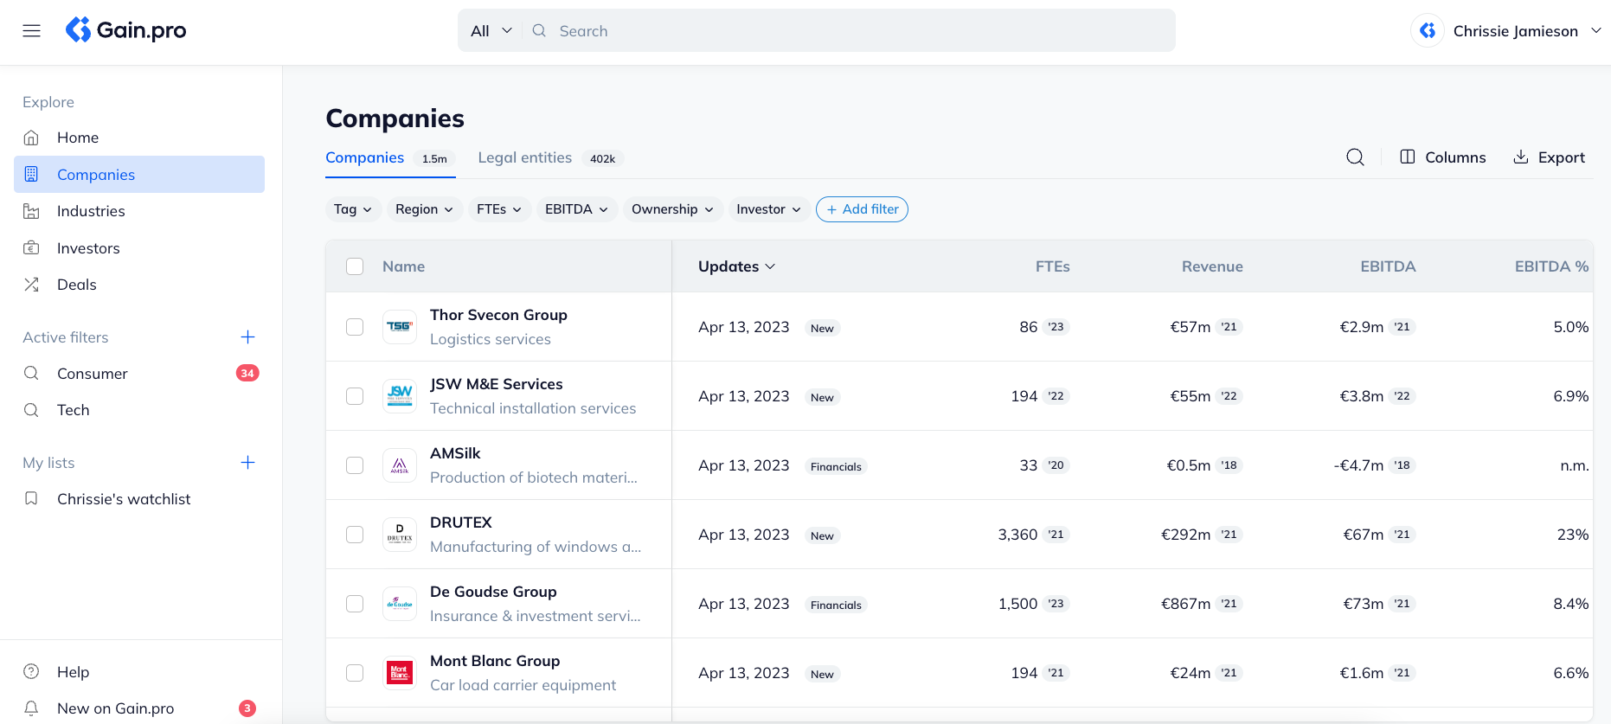The width and height of the screenshot is (1611, 724).
Task: Click the Financials tag on AMSilk row
Action: (836, 466)
